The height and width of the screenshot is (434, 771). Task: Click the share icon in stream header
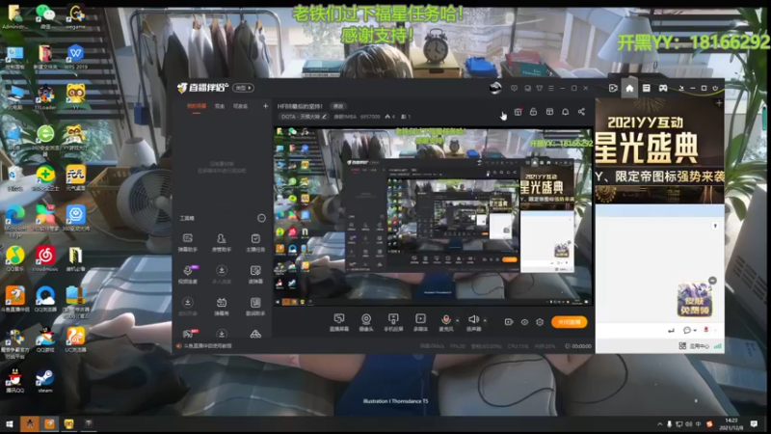(x=581, y=112)
